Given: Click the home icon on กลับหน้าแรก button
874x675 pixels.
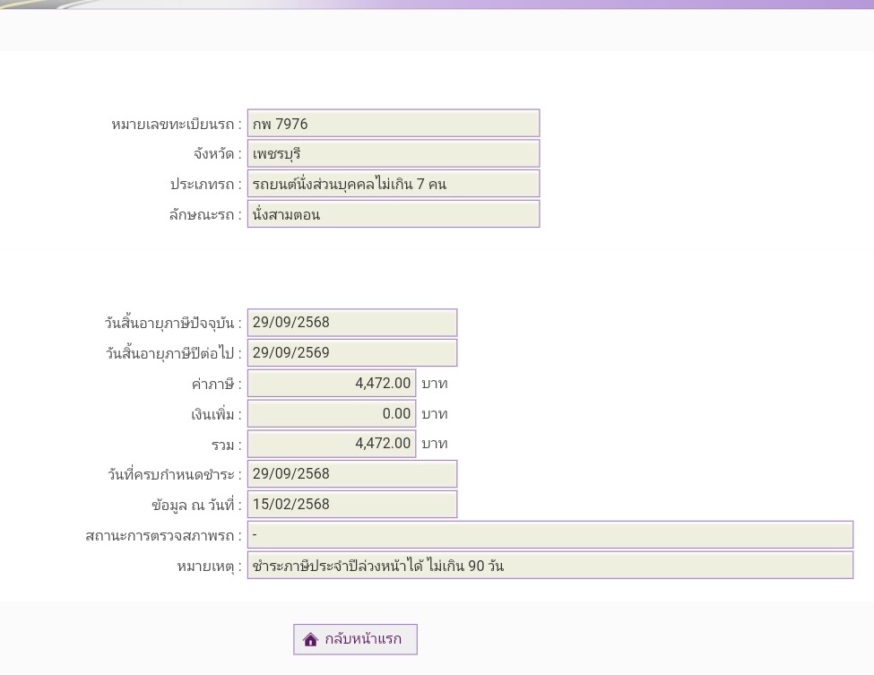Looking at the screenshot, I should click(x=310, y=639).
